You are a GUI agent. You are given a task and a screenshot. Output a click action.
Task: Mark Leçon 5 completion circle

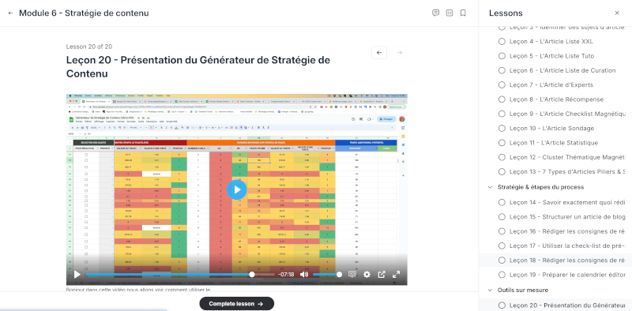(502, 56)
